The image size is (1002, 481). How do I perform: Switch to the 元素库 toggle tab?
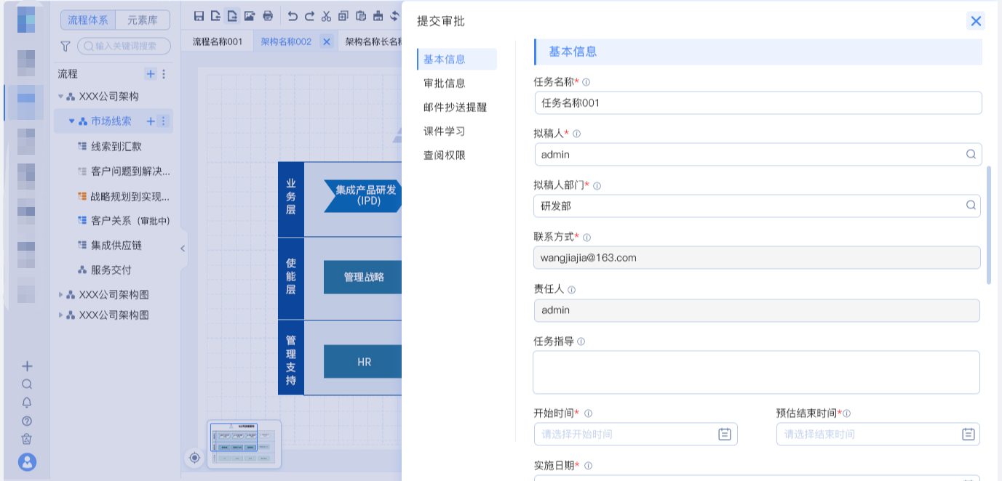tap(142, 20)
